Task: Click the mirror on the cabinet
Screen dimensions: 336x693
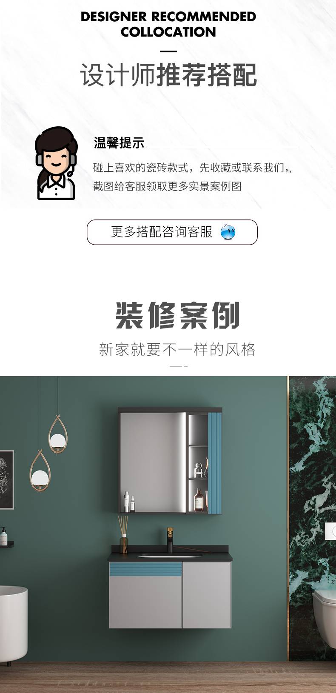Action: click(153, 462)
